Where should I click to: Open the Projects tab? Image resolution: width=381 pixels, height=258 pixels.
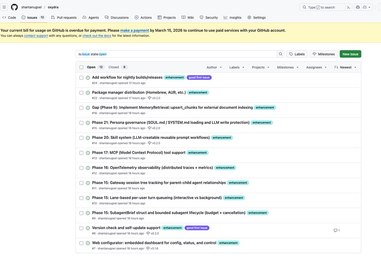click(x=167, y=17)
